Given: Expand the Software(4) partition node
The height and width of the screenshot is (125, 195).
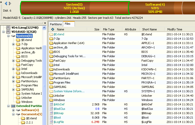Looking at the screenshot, I should point(13,110).
